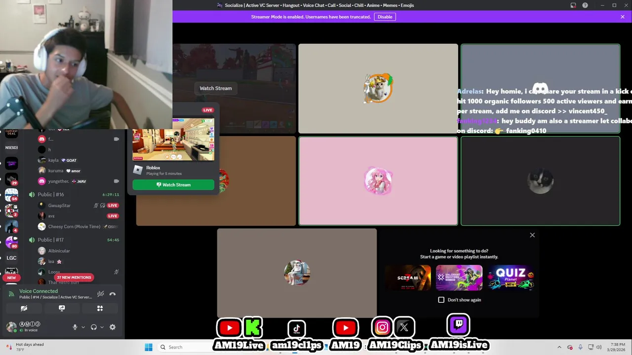Select the pink anime avatar video tile
The image size is (632, 355).
tap(378, 181)
